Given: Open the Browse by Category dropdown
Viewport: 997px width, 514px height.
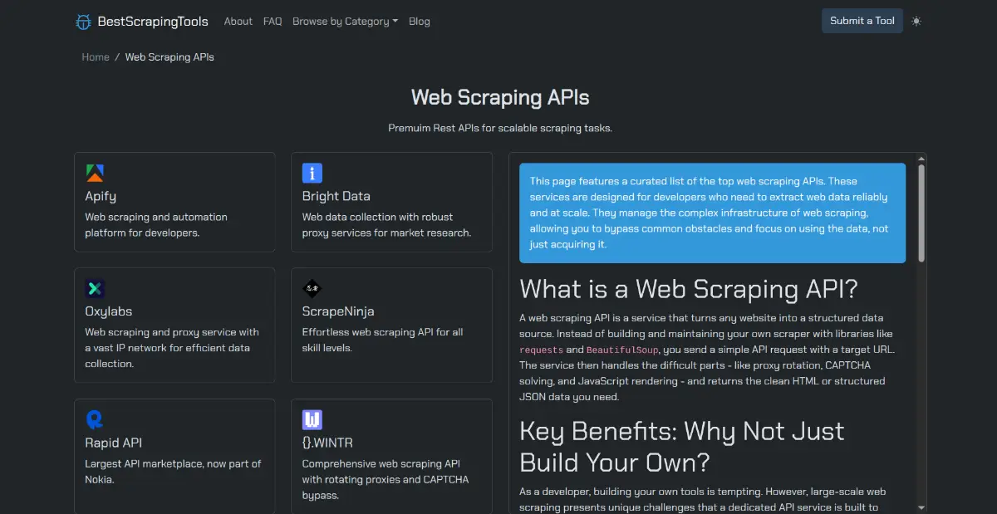Looking at the screenshot, I should (x=345, y=22).
